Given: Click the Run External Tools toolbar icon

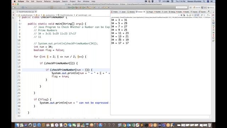Looking at the screenshot, I should click(x=76, y=7).
